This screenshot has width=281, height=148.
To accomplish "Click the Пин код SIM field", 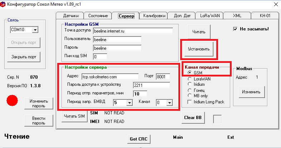I will 100,56.
